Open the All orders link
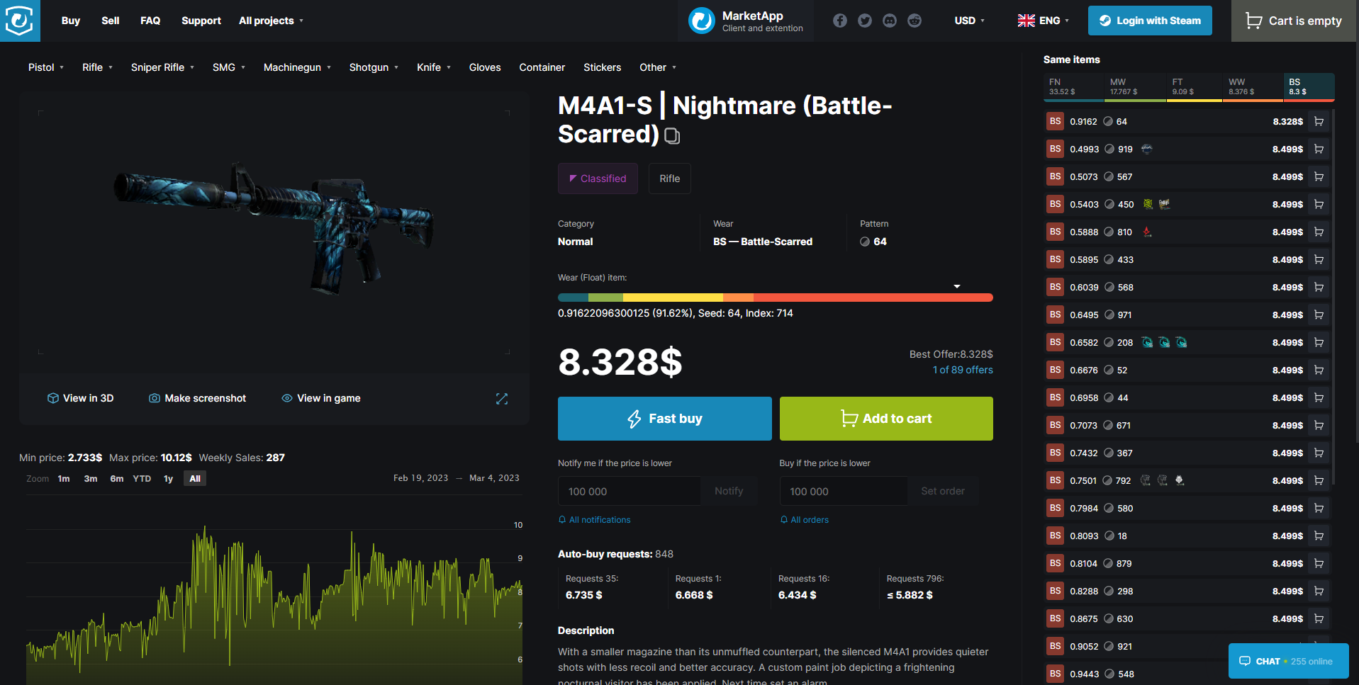The height and width of the screenshot is (685, 1359). coord(805,520)
